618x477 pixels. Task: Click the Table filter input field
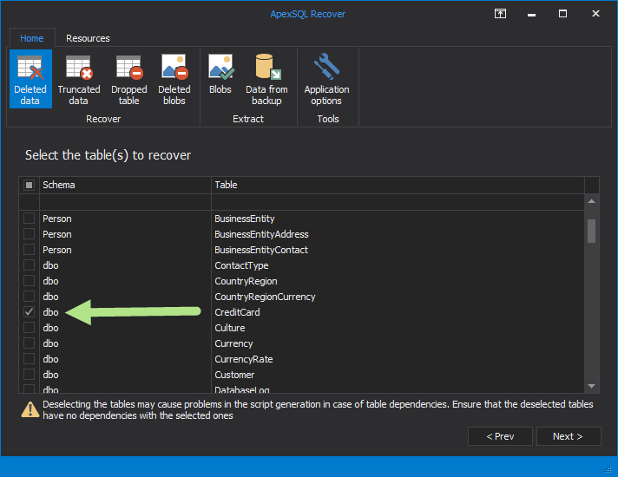coord(398,202)
